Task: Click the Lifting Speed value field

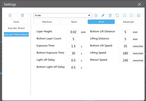Action: coord(125,53)
